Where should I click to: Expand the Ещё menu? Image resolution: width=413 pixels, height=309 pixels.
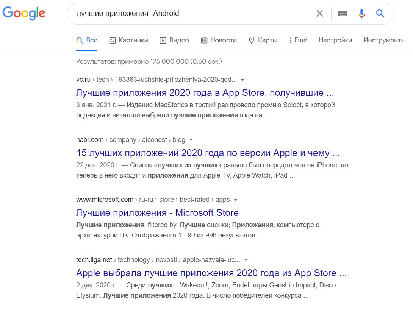(298, 40)
